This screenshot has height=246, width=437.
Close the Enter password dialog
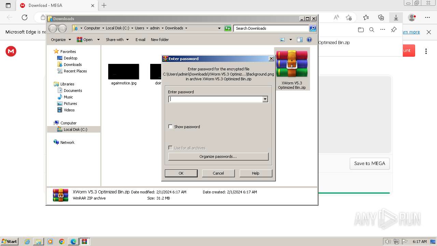[x=271, y=59]
